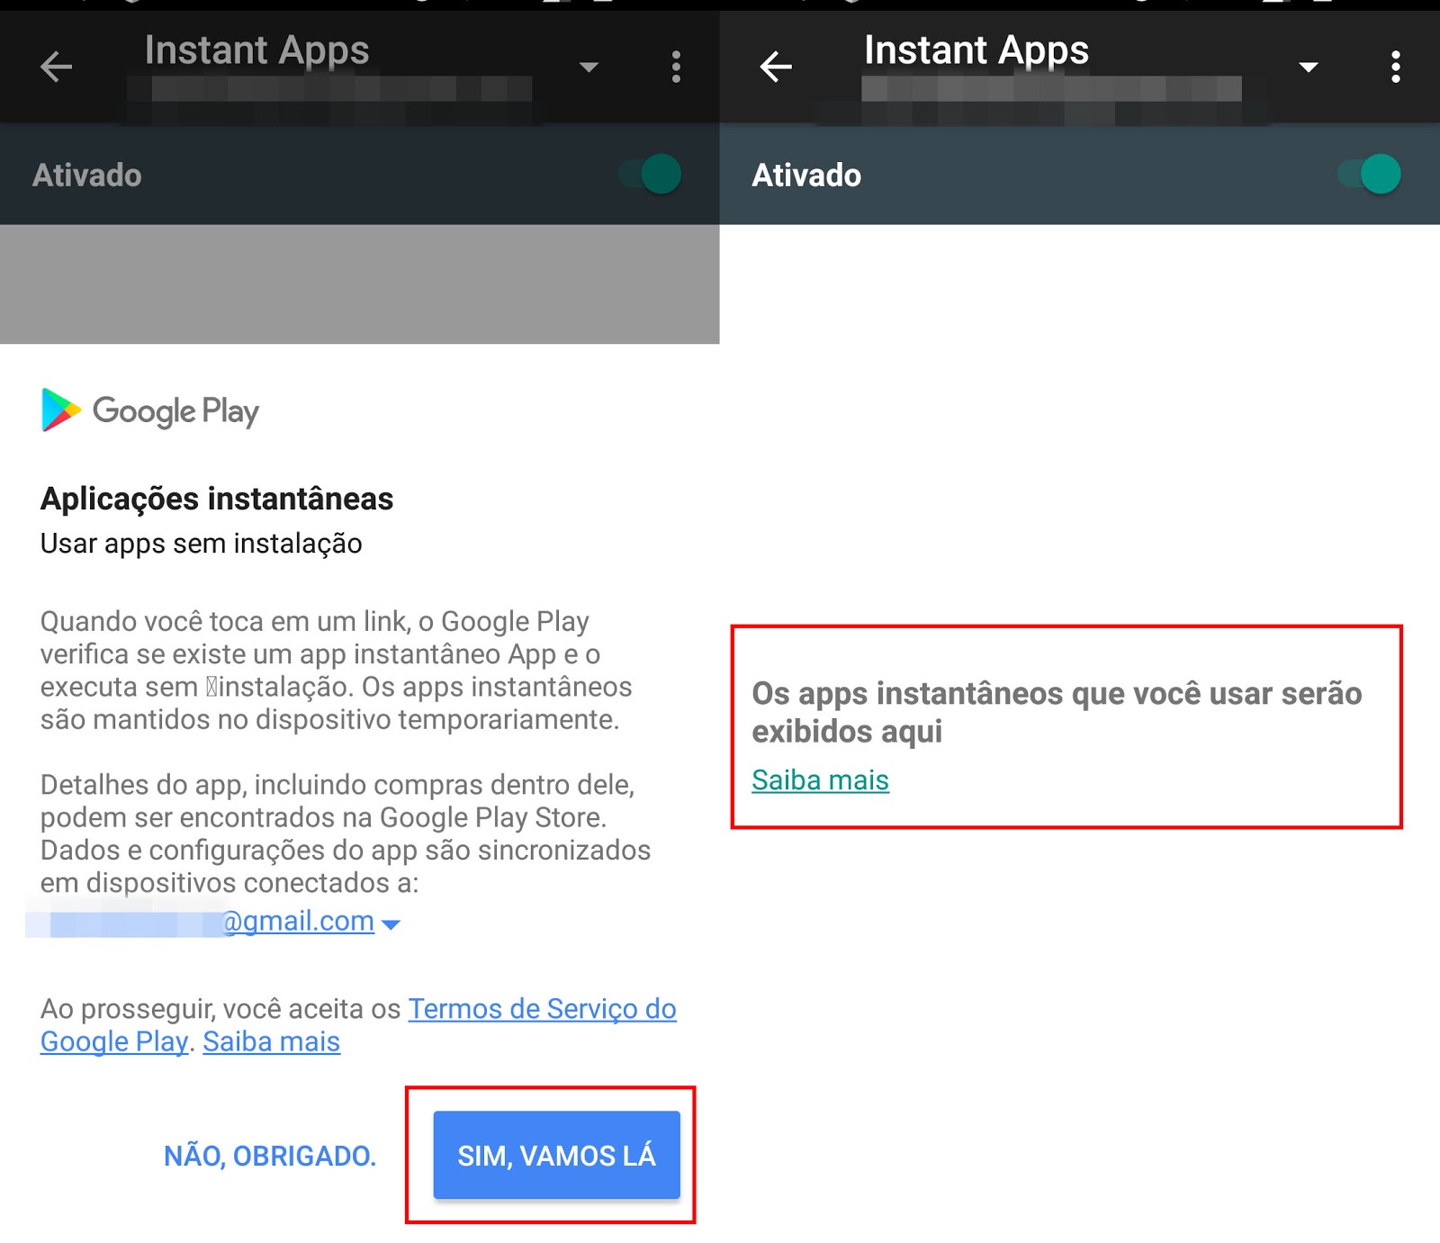The width and height of the screenshot is (1440, 1243).
Task: Open the three-dot overflow menu on the right screen
Action: [x=1396, y=67]
